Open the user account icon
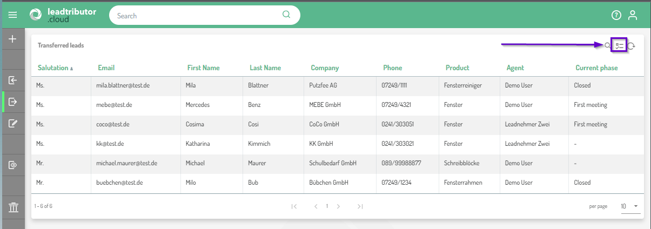This screenshot has height=229, width=651. point(633,16)
